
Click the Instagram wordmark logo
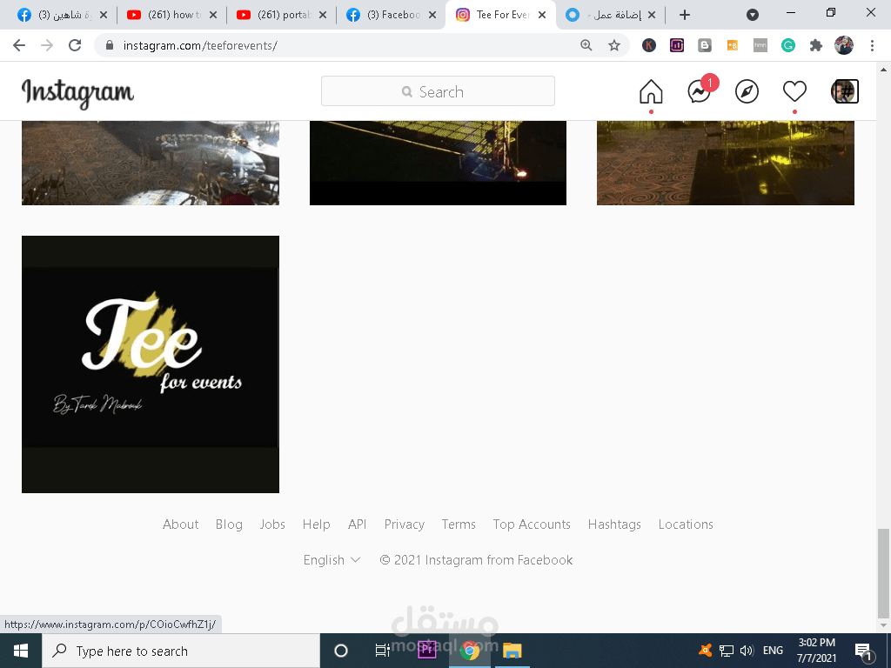tap(77, 92)
